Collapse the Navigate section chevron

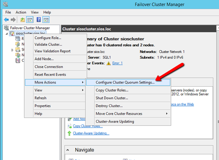69,150
